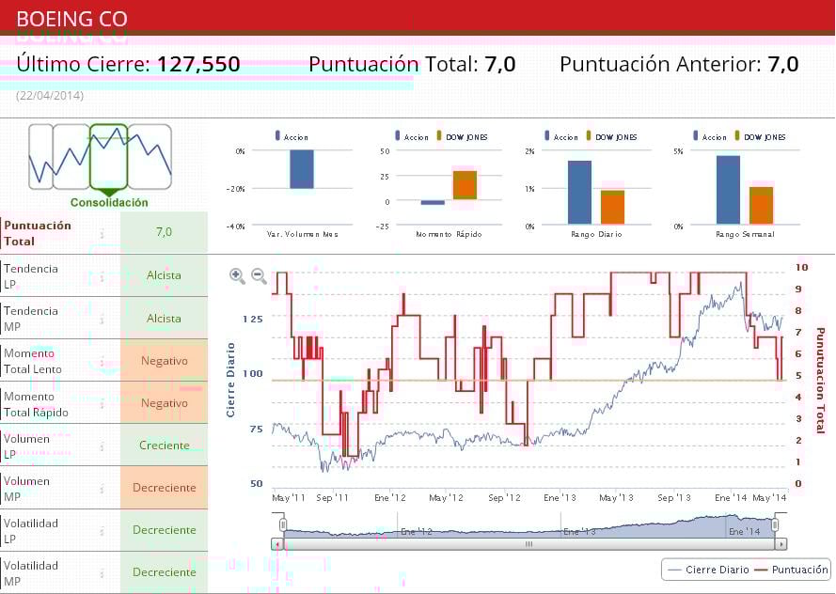The height and width of the screenshot is (594, 836).
Task: Click the Sep '12 x-axis label
Action: tap(504, 497)
